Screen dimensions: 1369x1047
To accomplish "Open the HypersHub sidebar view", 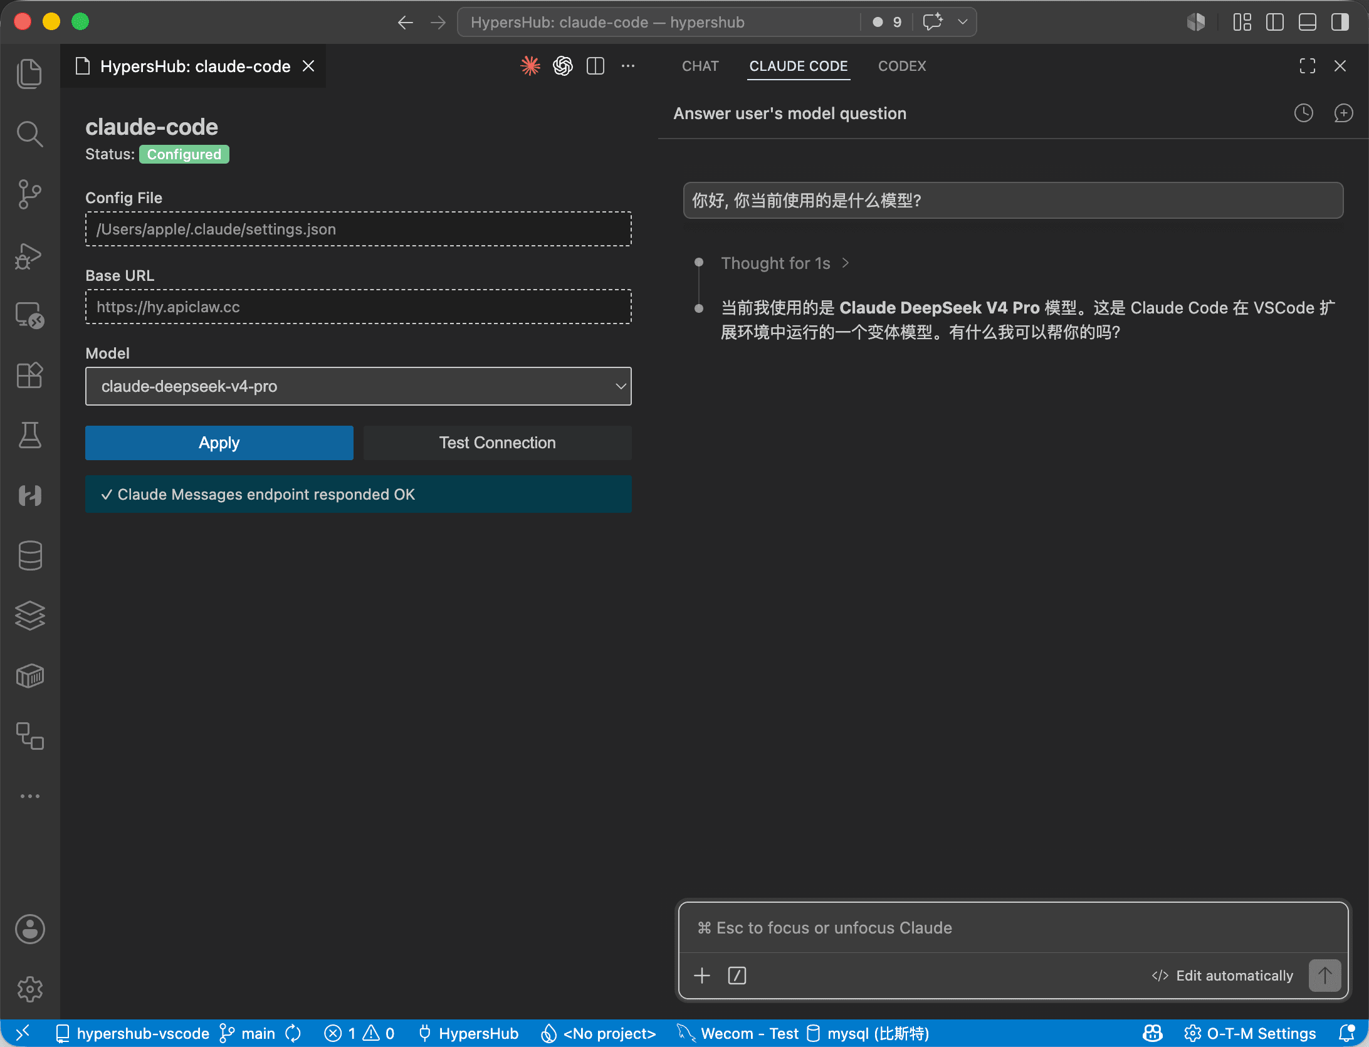I will click(x=29, y=495).
